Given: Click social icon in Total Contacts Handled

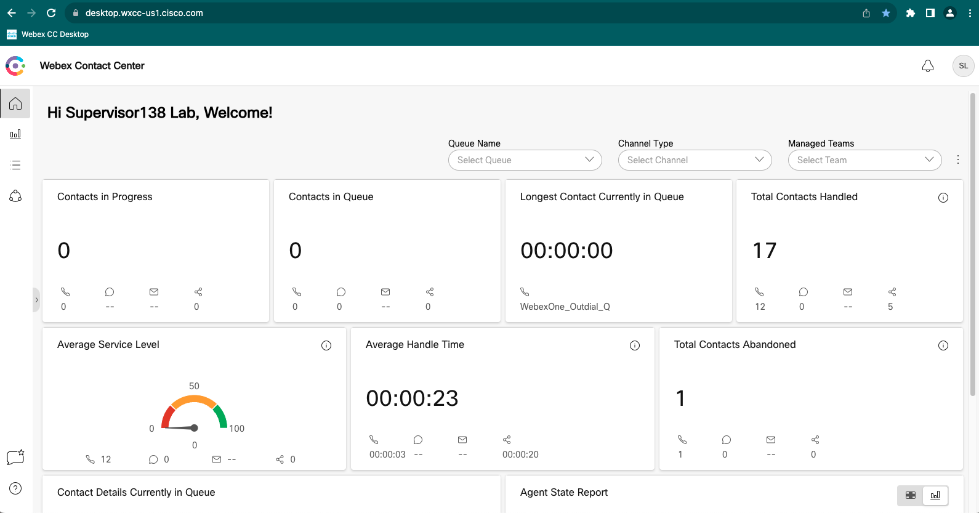Looking at the screenshot, I should tap(892, 292).
